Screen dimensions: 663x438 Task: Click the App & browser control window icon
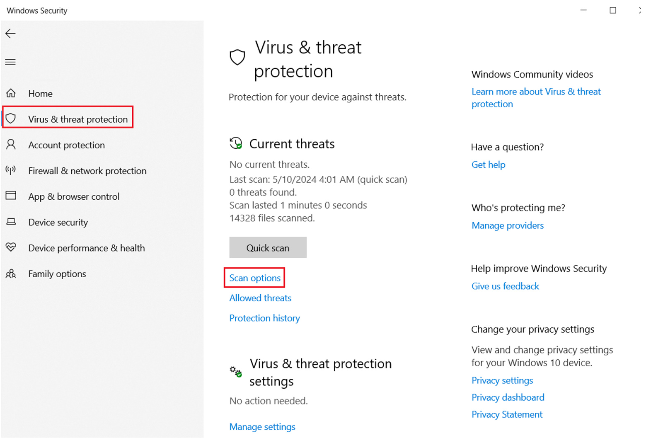(x=11, y=196)
